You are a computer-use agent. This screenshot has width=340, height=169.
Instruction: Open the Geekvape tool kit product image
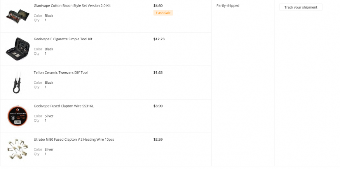17,49
